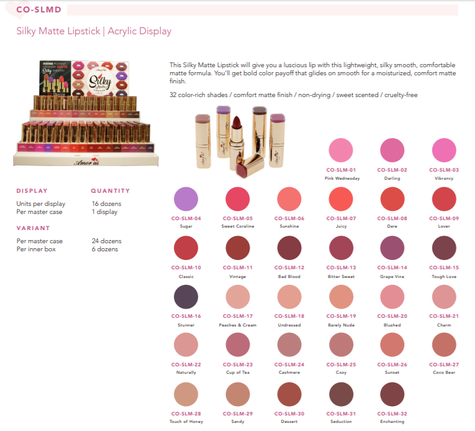Click the acrylic lipstick display product photo
475x431 pixels.
click(x=86, y=113)
